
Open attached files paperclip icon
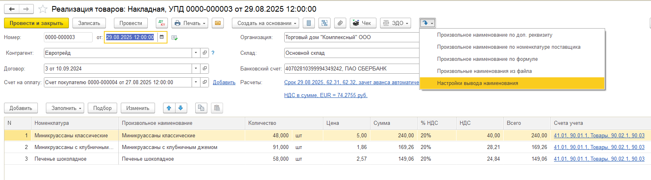(340, 23)
